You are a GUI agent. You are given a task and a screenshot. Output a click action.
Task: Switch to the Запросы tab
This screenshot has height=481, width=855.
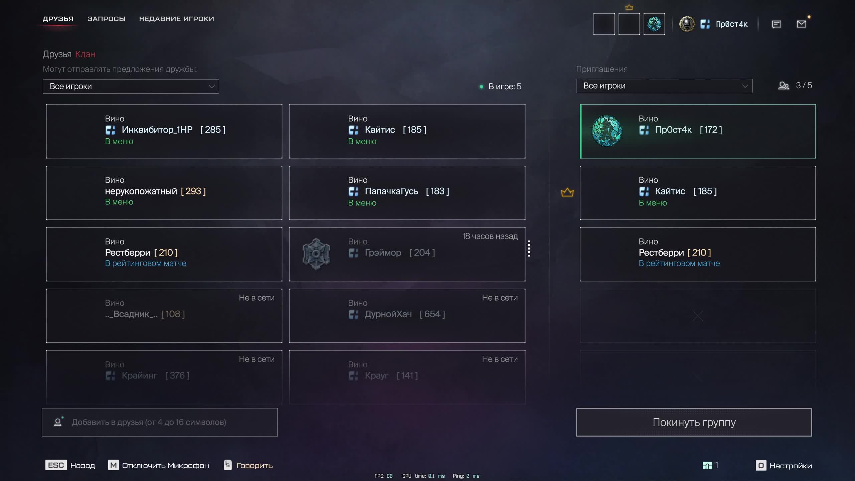pyautogui.click(x=106, y=19)
